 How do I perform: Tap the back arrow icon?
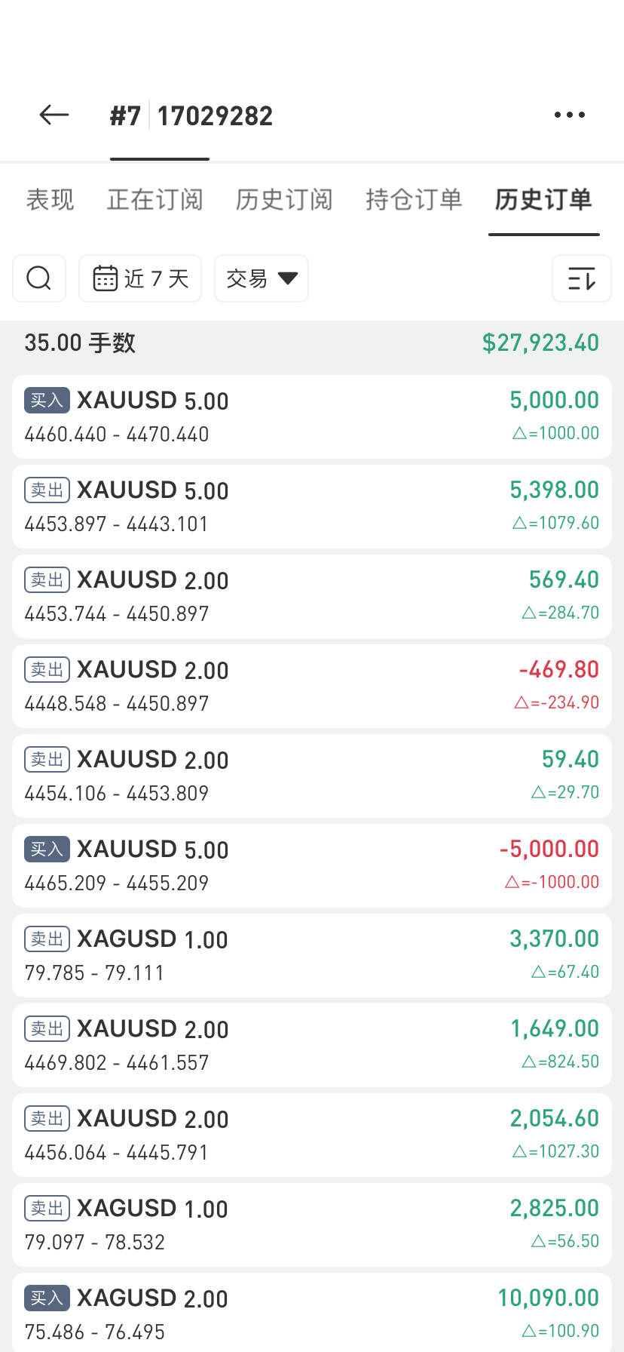(x=54, y=115)
